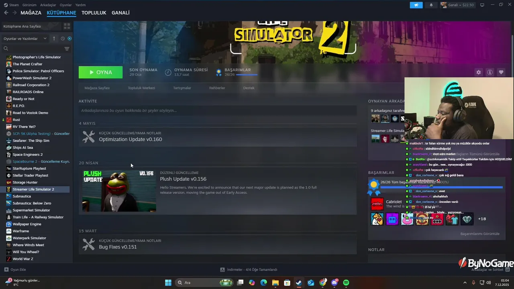Show hidden system tray icons chevron
Viewport: 514px width, 289px height.
click(x=465, y=283)
